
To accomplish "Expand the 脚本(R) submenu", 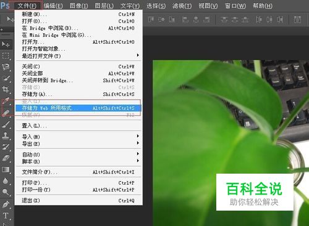I will point(79,161).
